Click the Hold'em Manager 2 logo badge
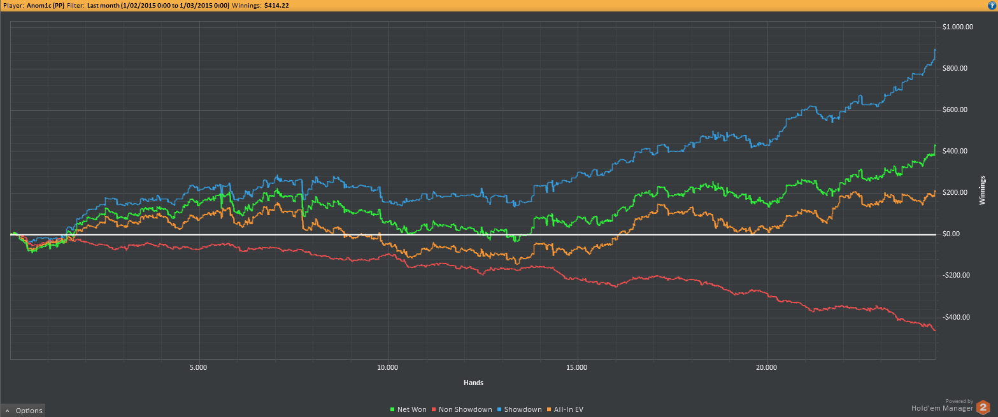This screenshot has width=998, height=417. 984,407
